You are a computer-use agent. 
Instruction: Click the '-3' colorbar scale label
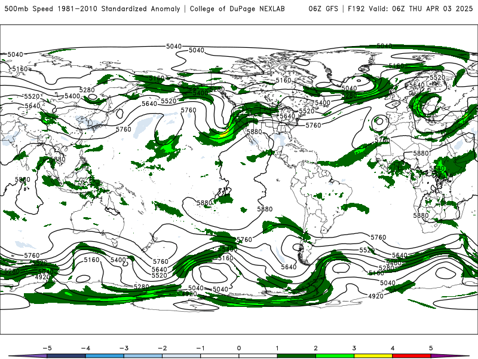click(x=124, y=348)
